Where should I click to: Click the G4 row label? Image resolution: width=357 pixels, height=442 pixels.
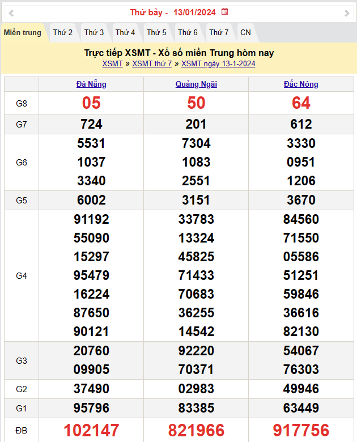click(x=22, y=276)
